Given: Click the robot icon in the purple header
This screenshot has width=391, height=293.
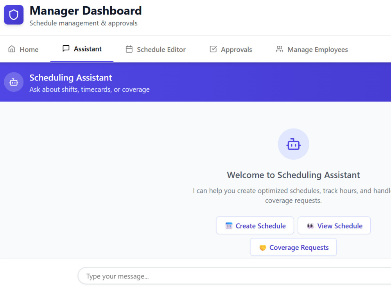Looking at the screenshot, I should 14,82.
